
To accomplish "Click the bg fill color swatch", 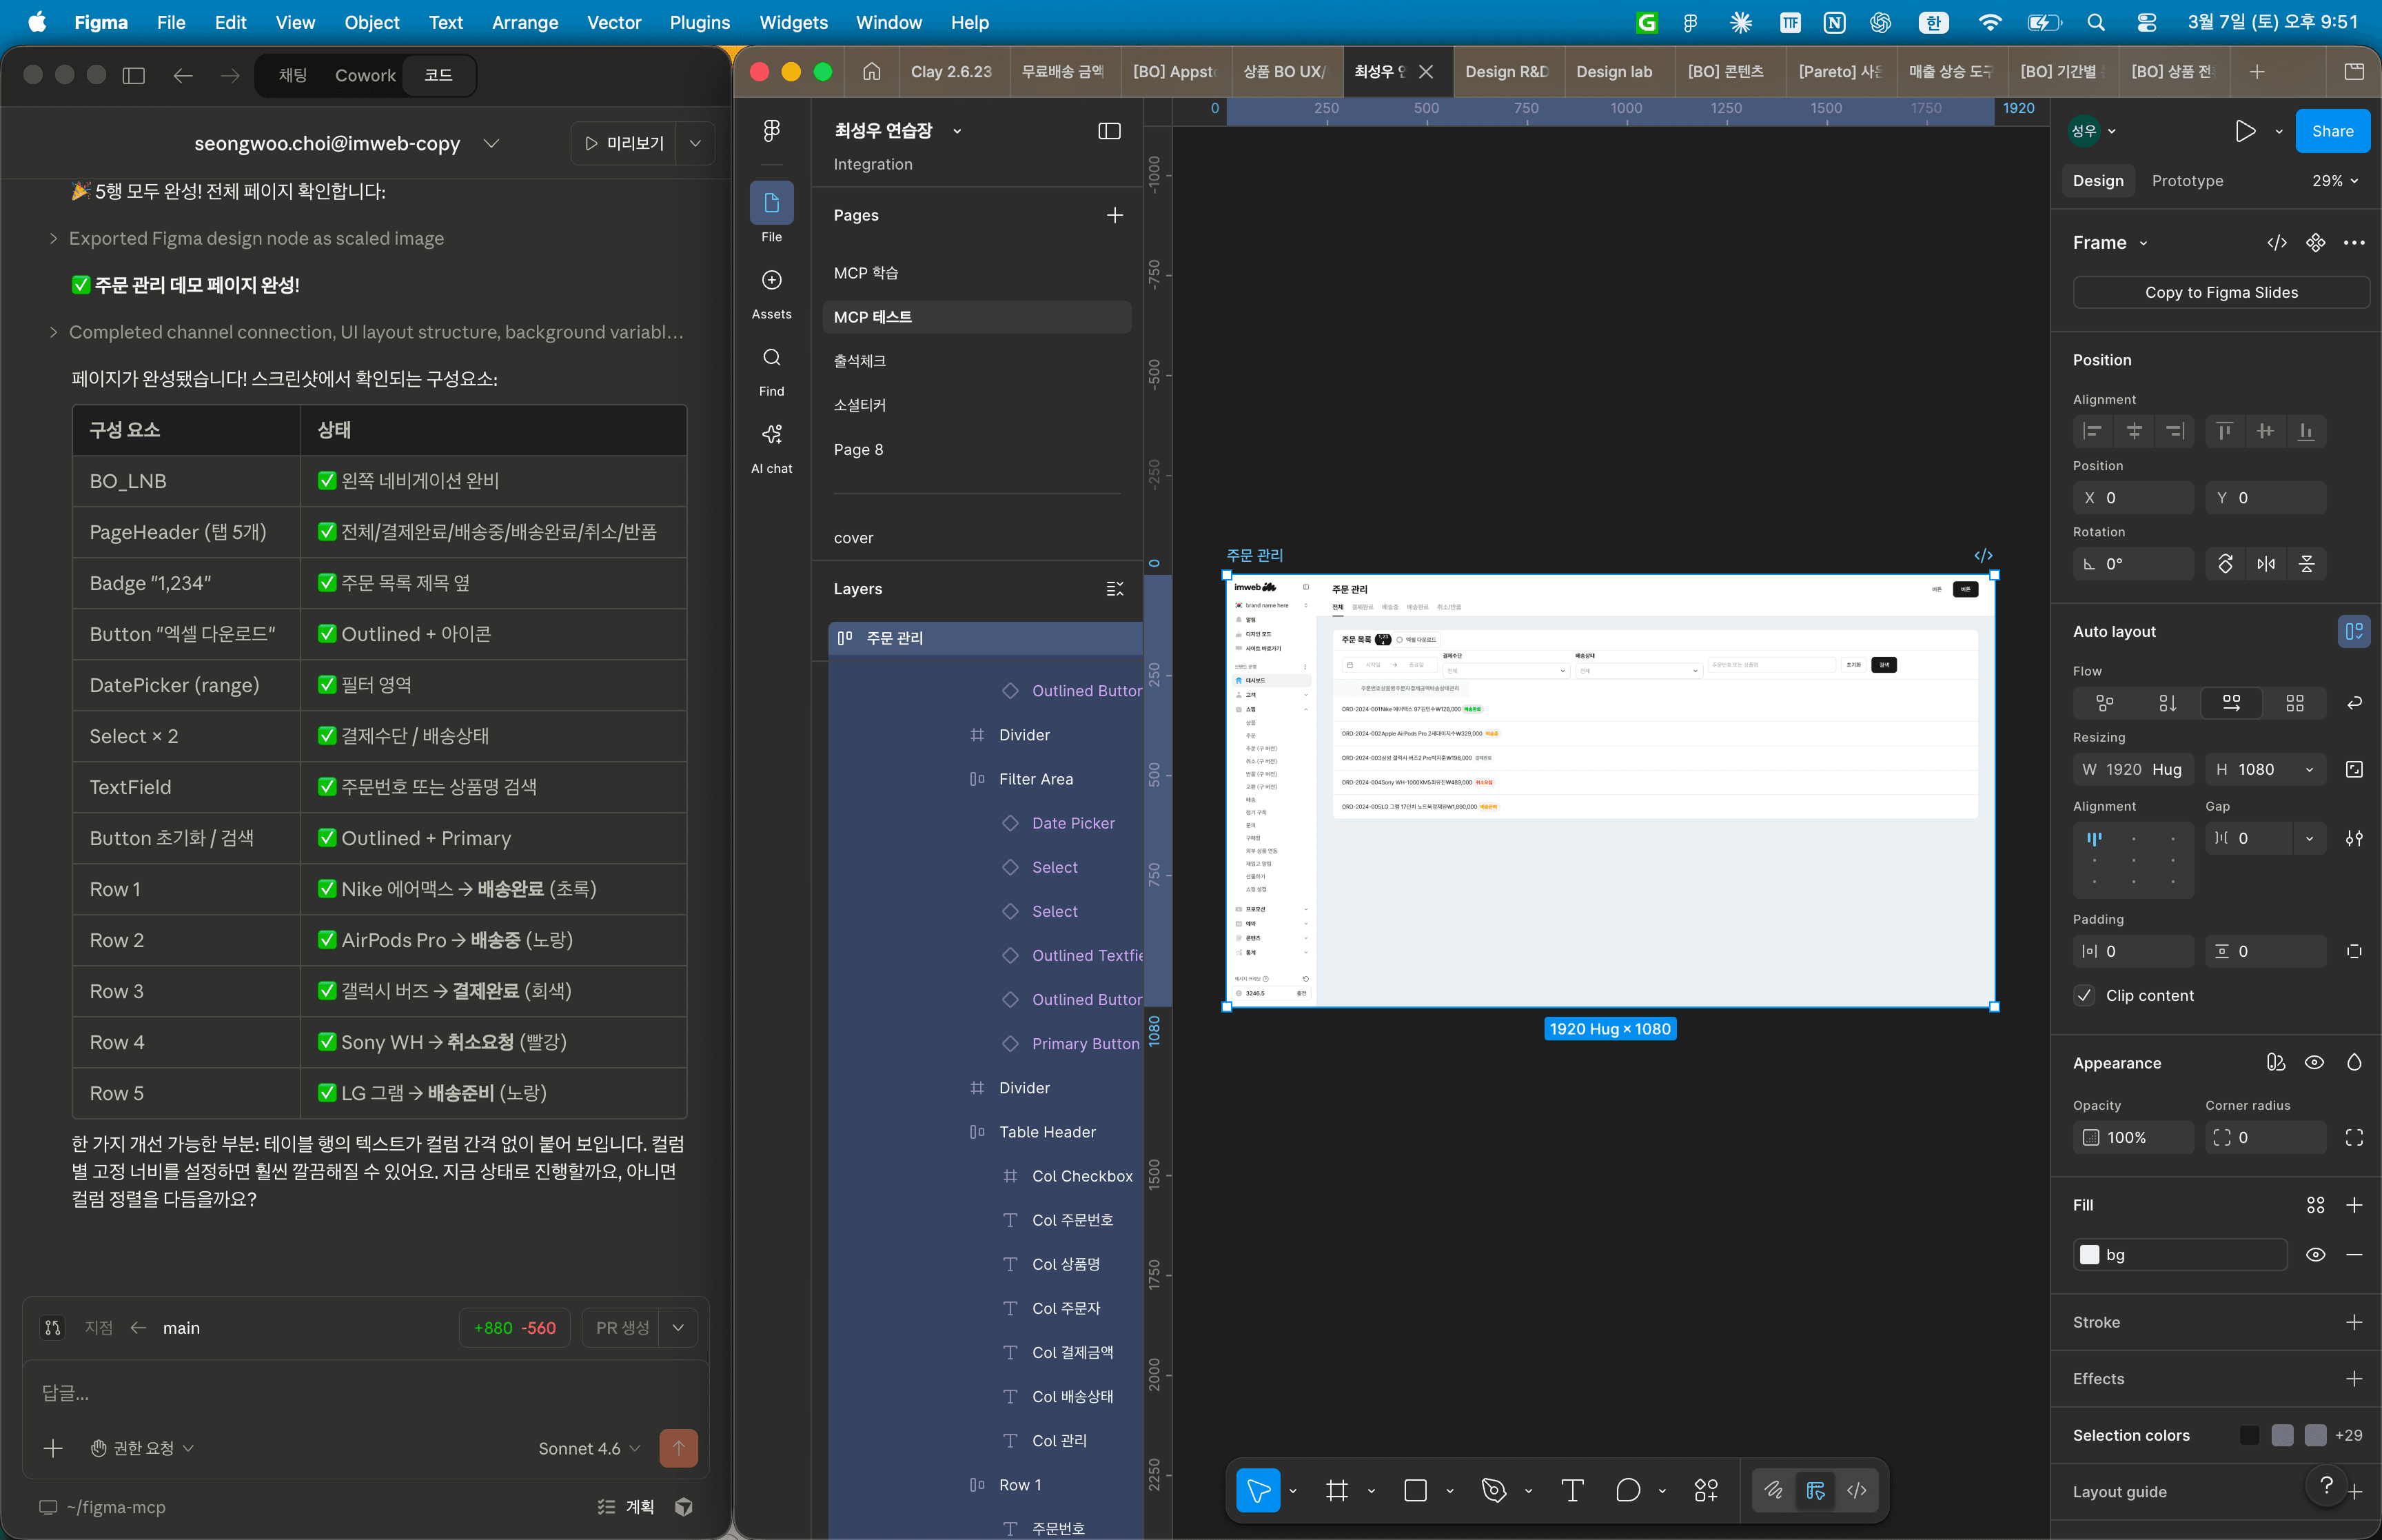I will click(2089, 1254).
